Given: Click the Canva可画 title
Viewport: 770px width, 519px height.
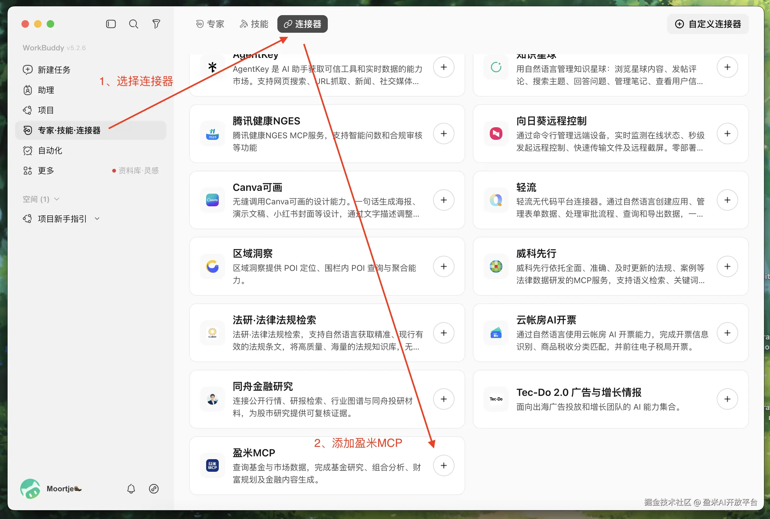Looking at the screenshot, I should 257,187.
